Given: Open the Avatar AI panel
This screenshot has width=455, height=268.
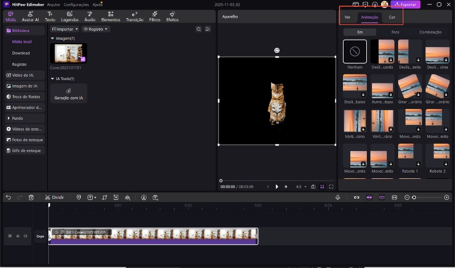Looking at the screenshot, I should point(30,16).
